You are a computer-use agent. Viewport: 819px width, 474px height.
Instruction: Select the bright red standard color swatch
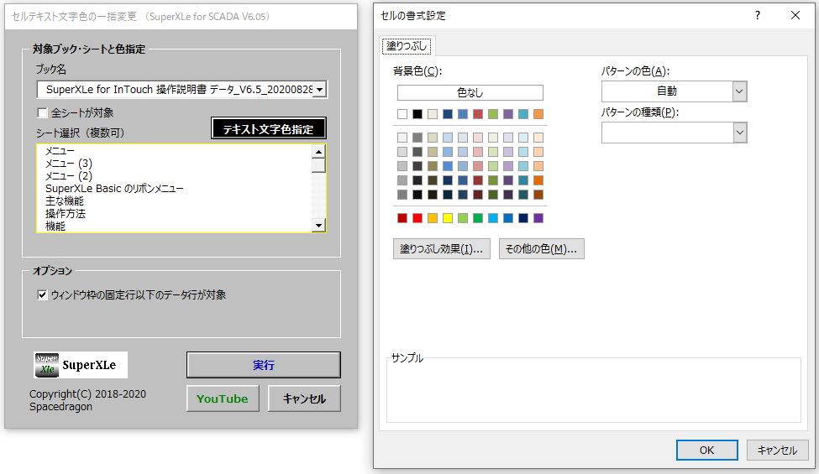[x=417, y=218]
